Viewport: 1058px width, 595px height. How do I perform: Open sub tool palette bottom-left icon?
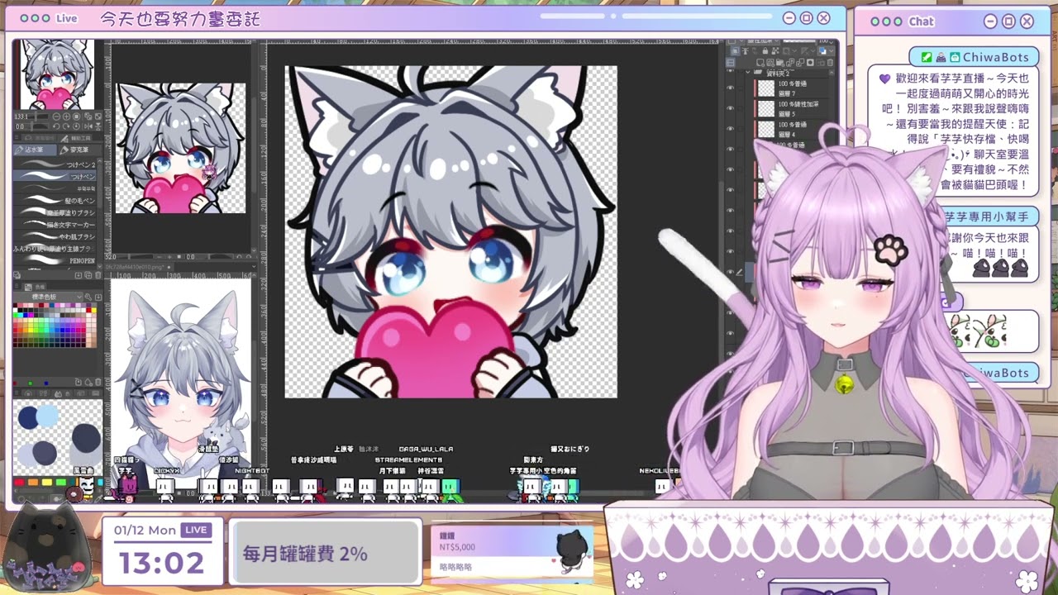click(17, 274)
